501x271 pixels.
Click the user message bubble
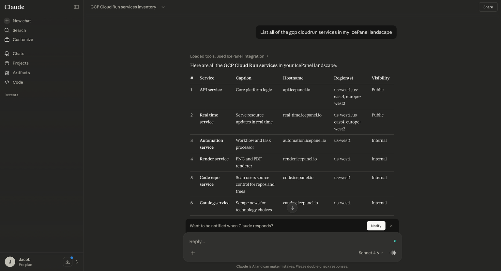coord(326,32)
